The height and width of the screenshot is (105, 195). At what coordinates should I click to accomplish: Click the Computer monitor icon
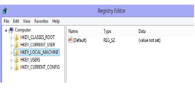pos(11,30)
